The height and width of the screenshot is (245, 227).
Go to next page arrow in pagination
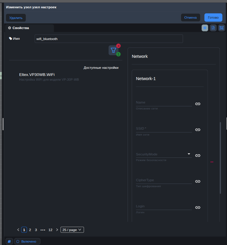[57, 230]
